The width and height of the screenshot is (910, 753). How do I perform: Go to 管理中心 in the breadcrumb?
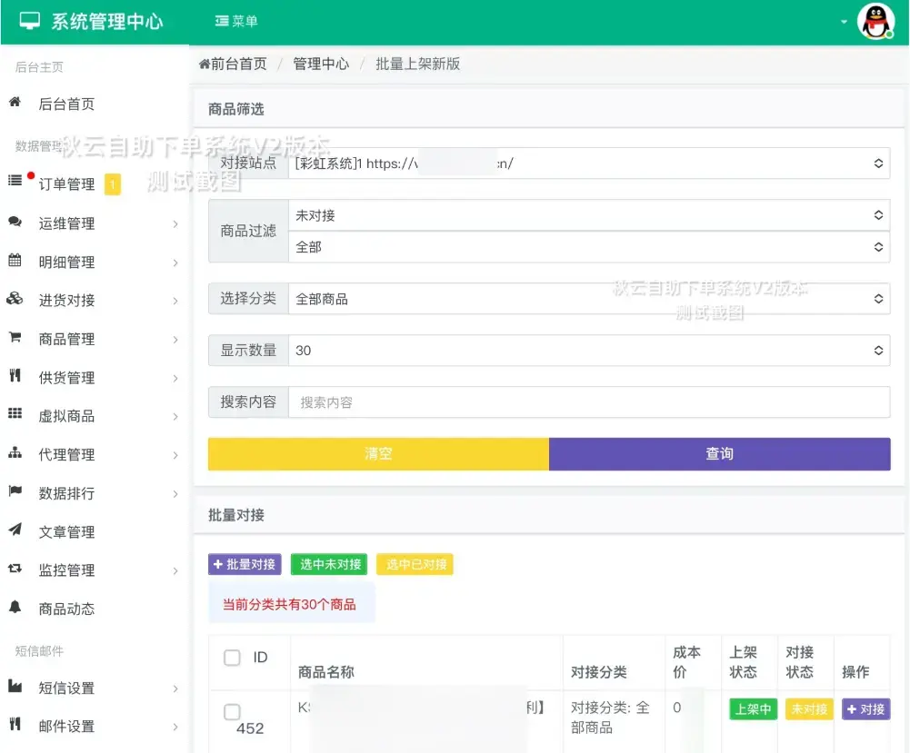click(321, 64)
